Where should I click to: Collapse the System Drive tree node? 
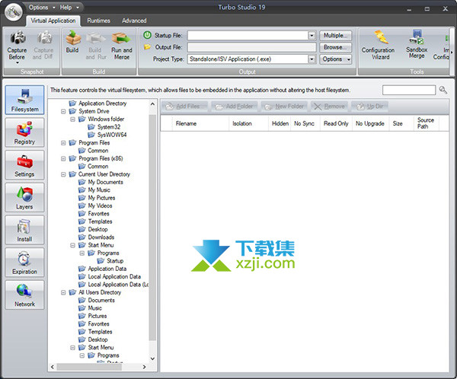(x=63, y=111)
